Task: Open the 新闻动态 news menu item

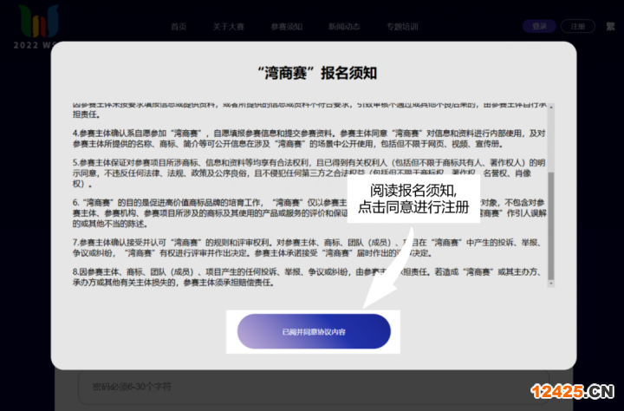Action: [343, 27]
